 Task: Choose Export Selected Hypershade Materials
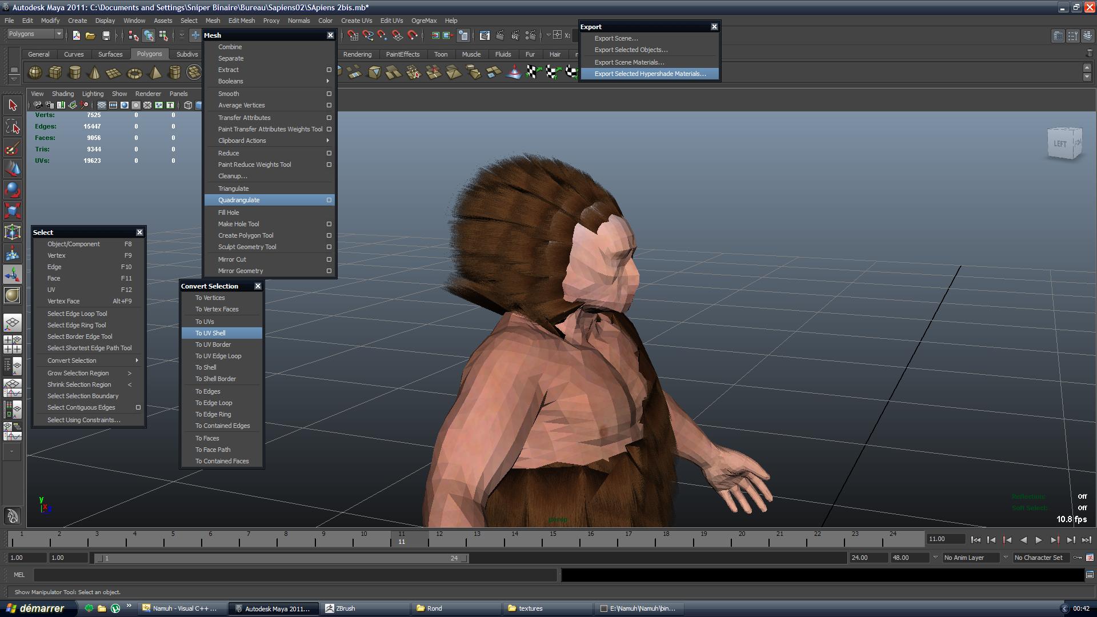(650, 74)
